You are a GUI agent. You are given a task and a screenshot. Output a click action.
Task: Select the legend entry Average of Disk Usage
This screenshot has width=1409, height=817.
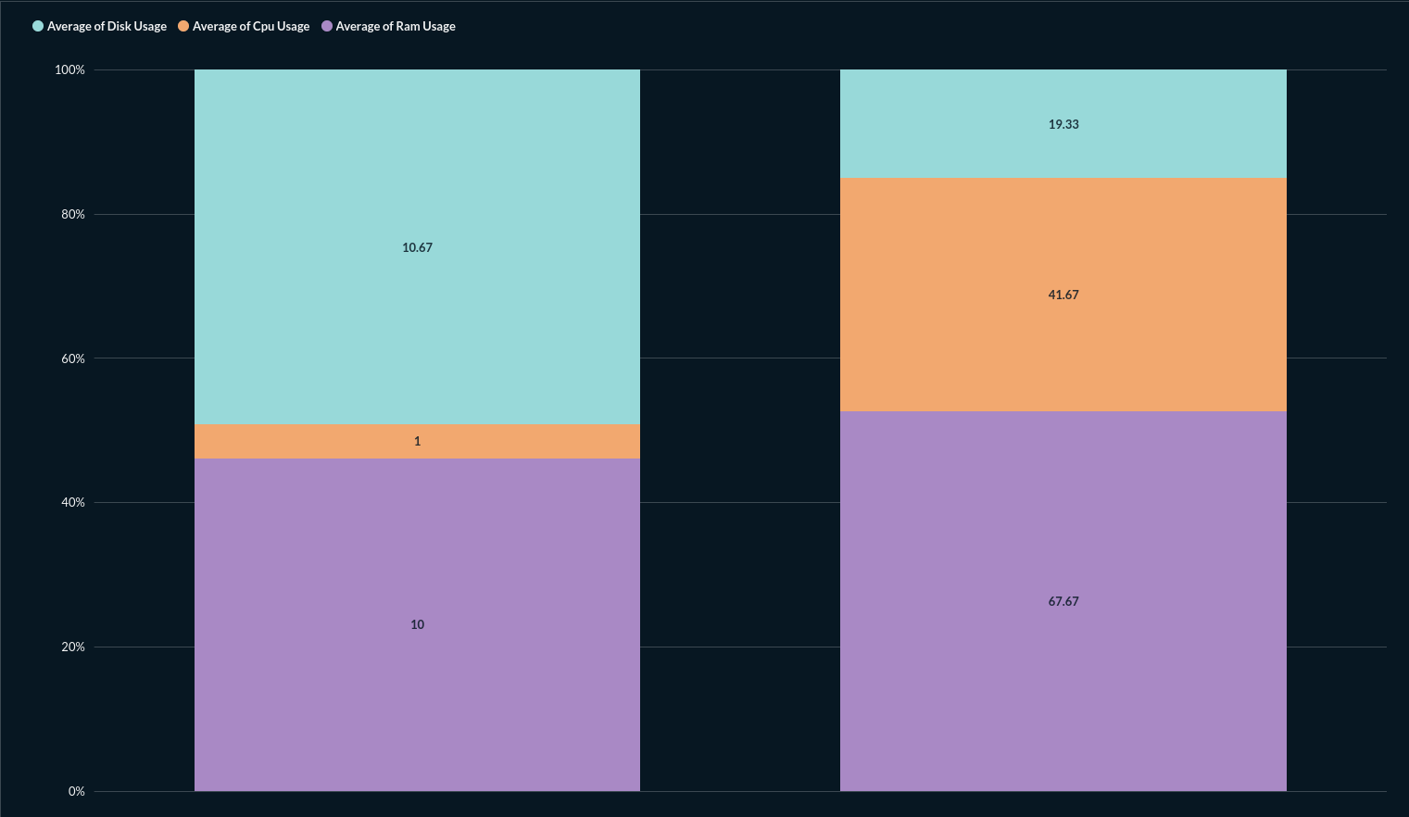(x=99, y=25)
